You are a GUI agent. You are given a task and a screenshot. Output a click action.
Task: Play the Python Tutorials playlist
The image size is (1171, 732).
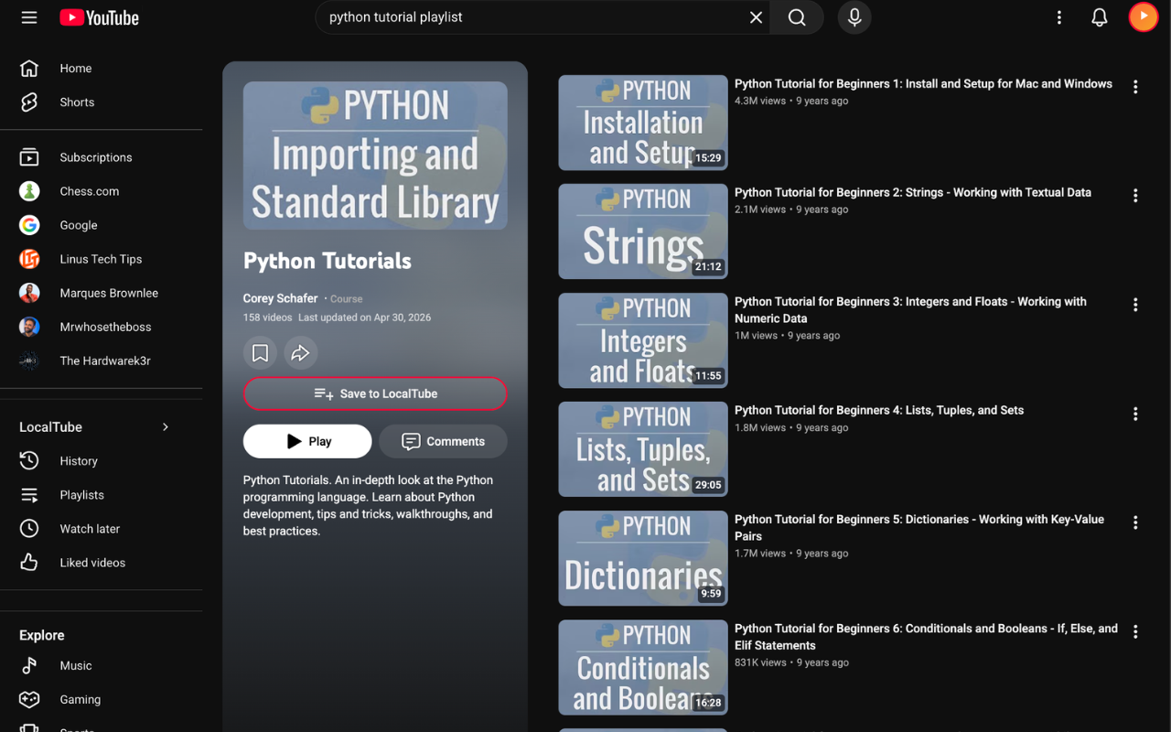[307, 441]
